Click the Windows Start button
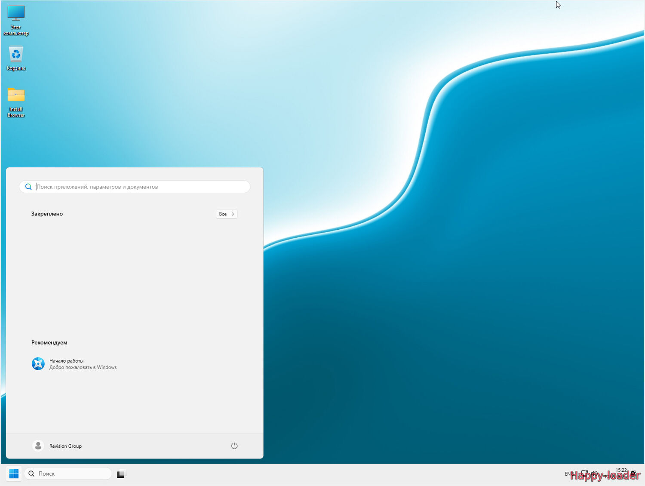645x486 pixels. pyautogui.click(x=14, y=474)
